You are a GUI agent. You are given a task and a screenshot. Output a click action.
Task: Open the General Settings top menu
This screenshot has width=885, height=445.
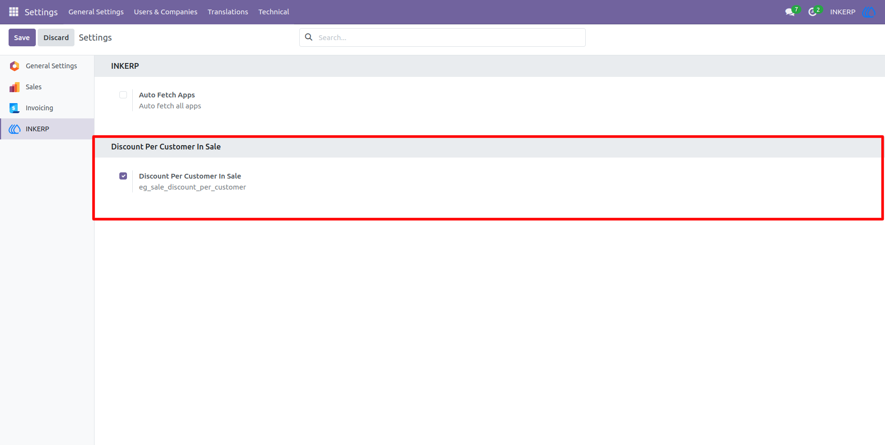tap(96, 12)
